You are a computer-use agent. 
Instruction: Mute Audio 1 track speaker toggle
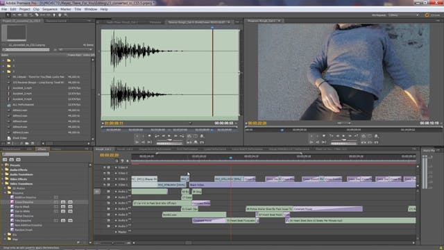[108, 192]
